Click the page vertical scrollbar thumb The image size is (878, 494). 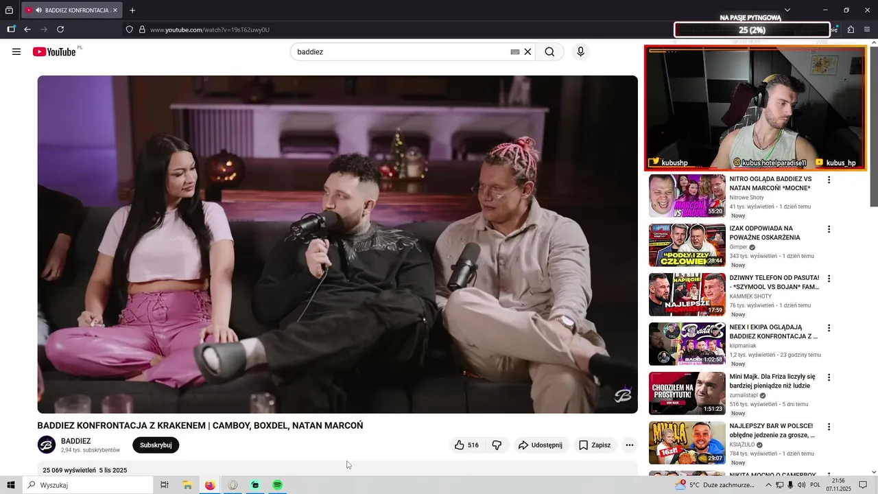coord(873,127)
